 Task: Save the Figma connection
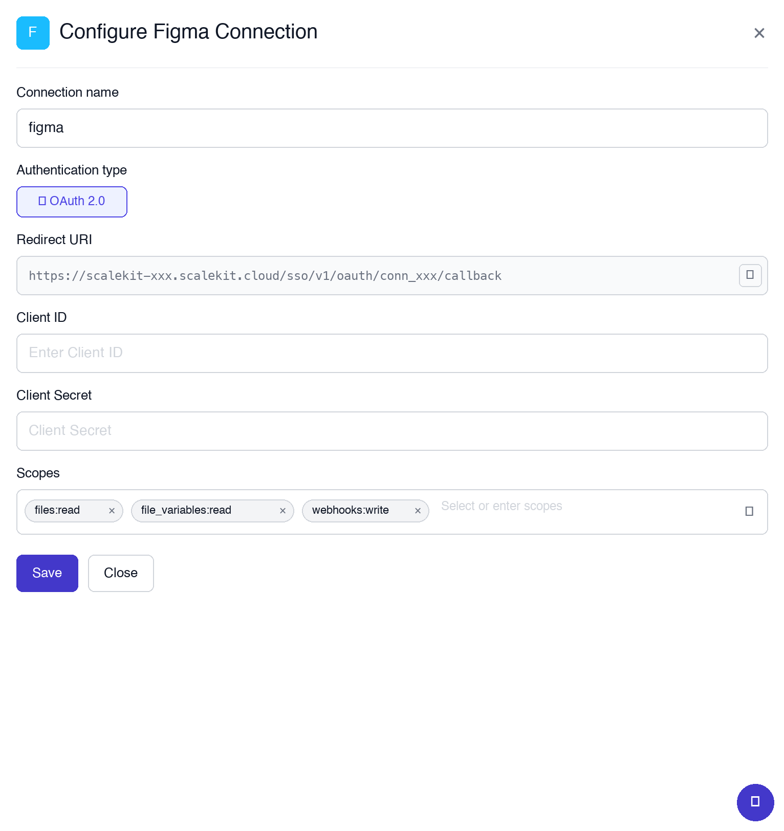47,573
